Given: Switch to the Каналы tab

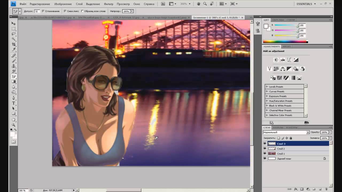Looking at the screenshot, I should pyautogui.click(x=278, y=127).
